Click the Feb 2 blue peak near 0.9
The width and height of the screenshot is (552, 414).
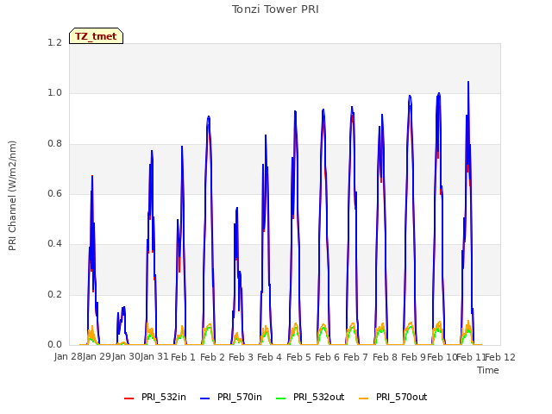pyautogui.click(x=209, y=117)
